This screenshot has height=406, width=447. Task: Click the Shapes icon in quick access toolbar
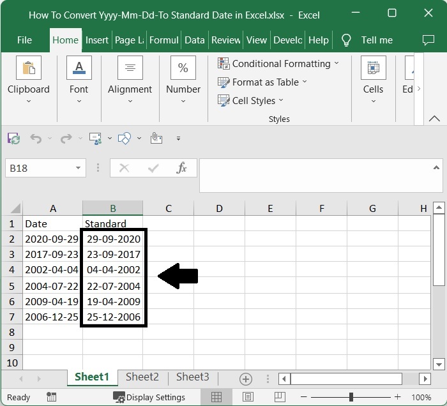click(125, 138)
